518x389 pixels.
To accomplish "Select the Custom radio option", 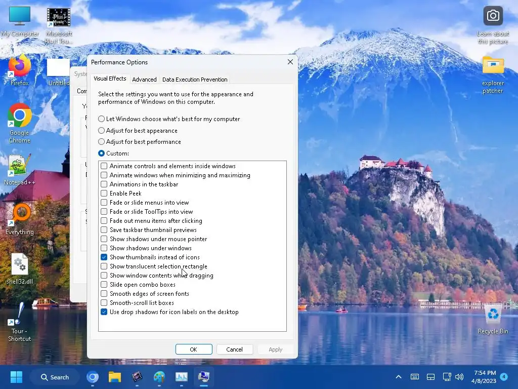I will 114,153.
